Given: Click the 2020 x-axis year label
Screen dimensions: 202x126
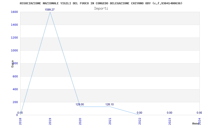Looking at the screenshot, I should click(x=80, y=121).
